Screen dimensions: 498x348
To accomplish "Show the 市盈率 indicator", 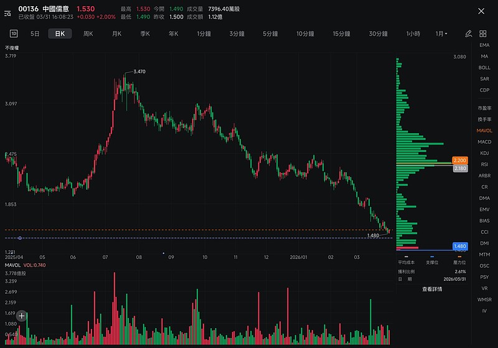I will click(x=484, y=108).
